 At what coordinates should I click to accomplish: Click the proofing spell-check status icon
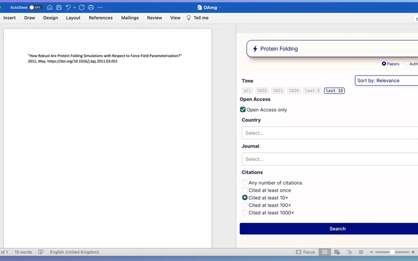coord(41,252)
